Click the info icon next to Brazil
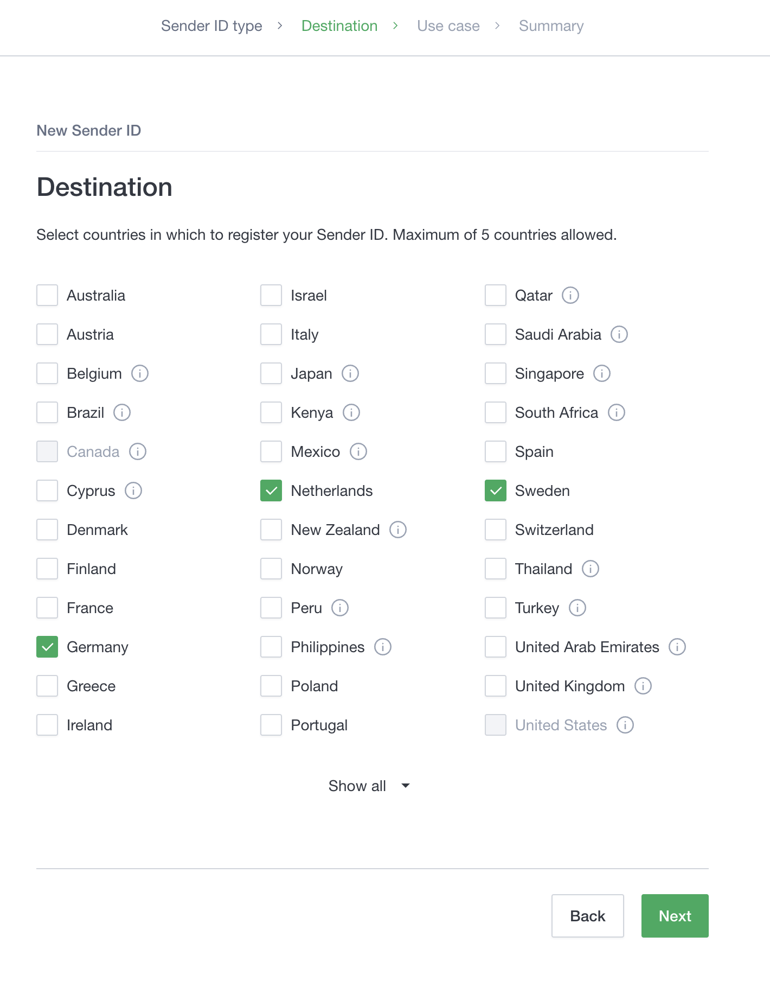 (122, 413)
